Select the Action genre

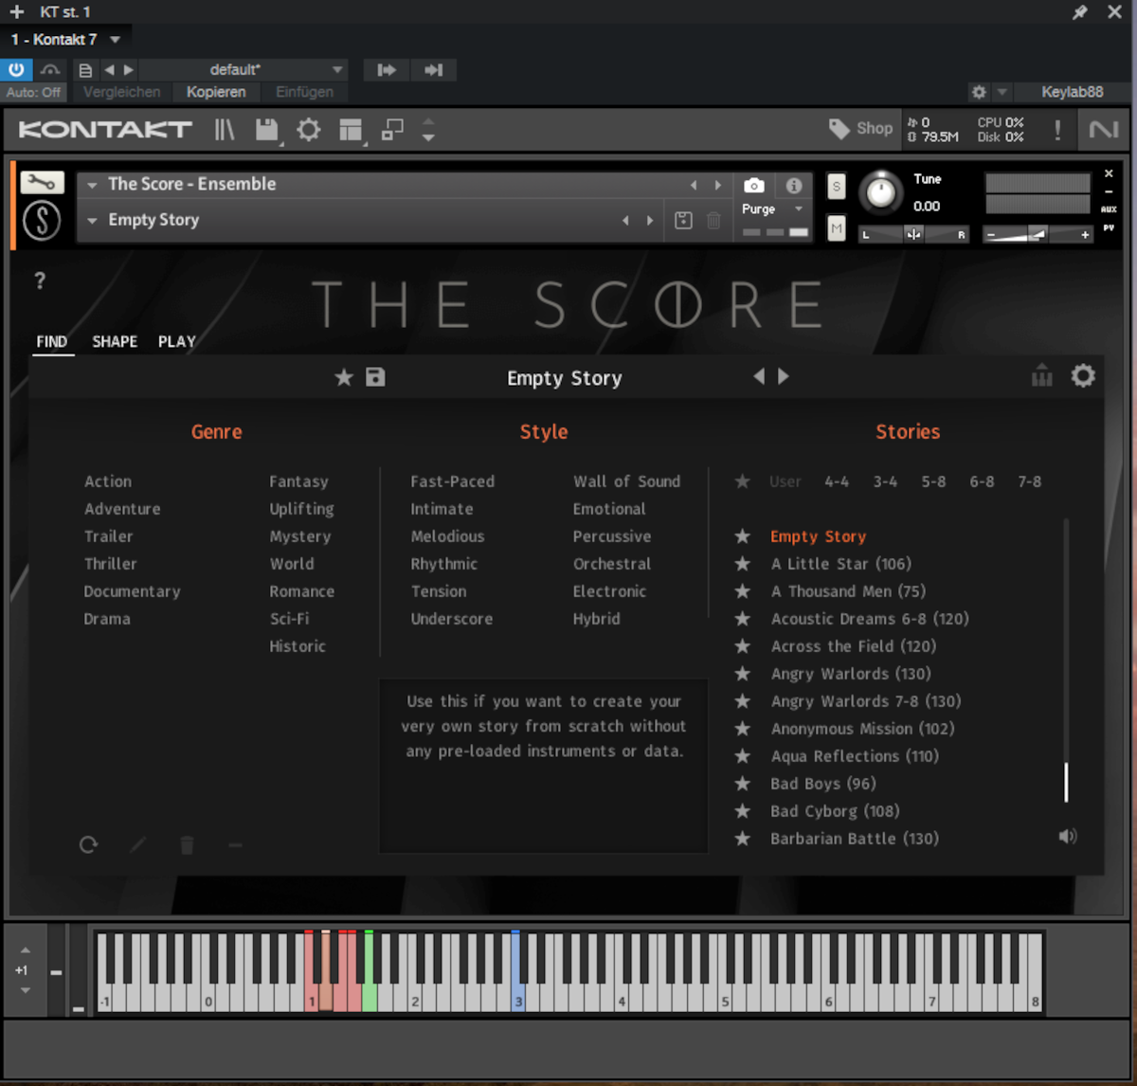point(108,481)
